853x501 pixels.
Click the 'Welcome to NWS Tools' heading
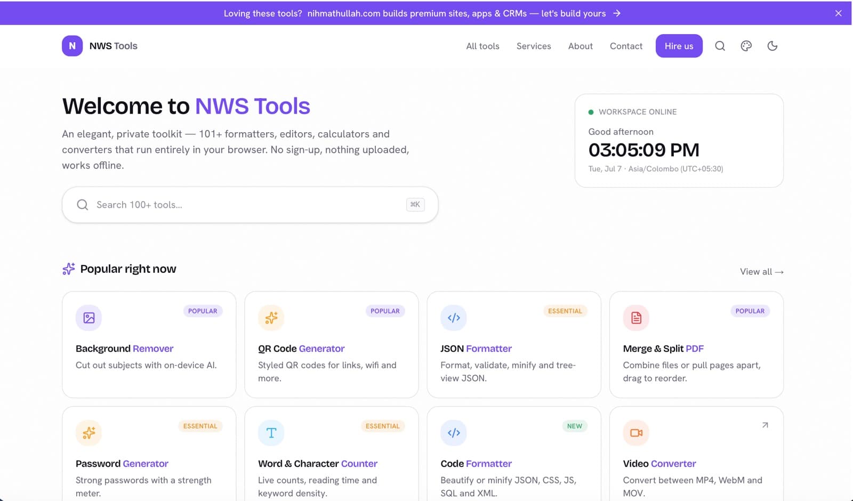pos(186,106)
